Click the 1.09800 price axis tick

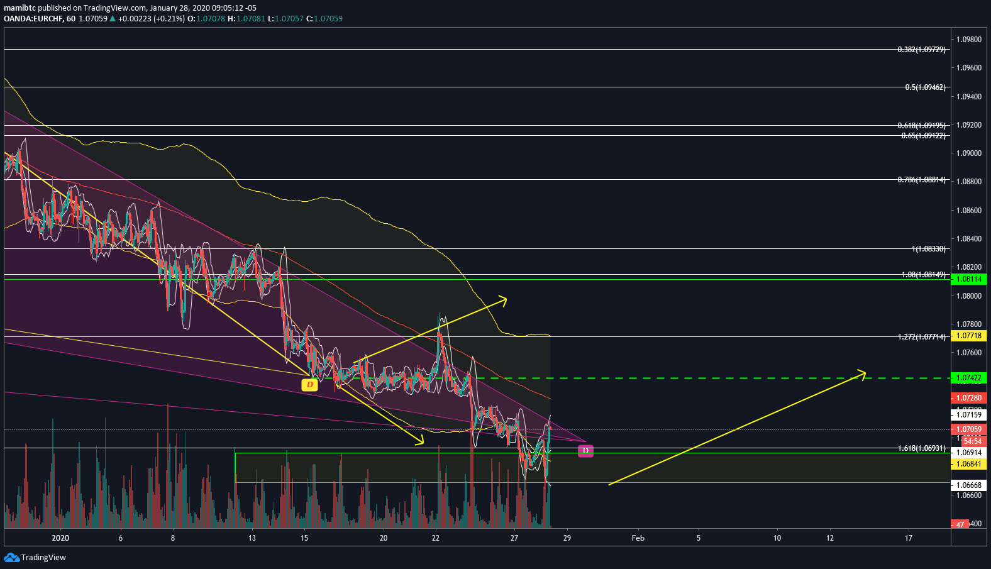point(969,40)
